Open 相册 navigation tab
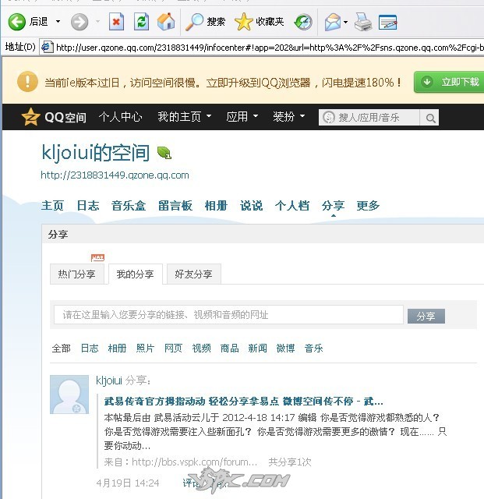The width and height of the screenshot is (484, 499). coord(216,206)
